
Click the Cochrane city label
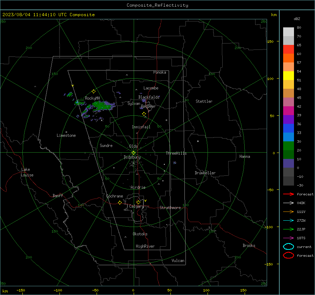click(114, 196)
